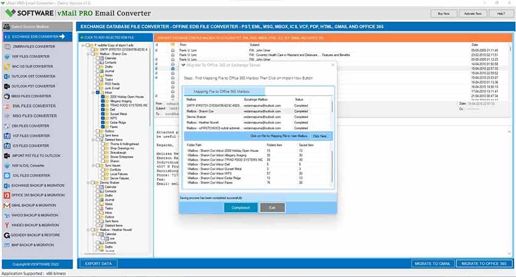Open the MBOX Files Converter icon
Image resolution: width=516 pixels, height=277 pixels.
click(7, 96)
